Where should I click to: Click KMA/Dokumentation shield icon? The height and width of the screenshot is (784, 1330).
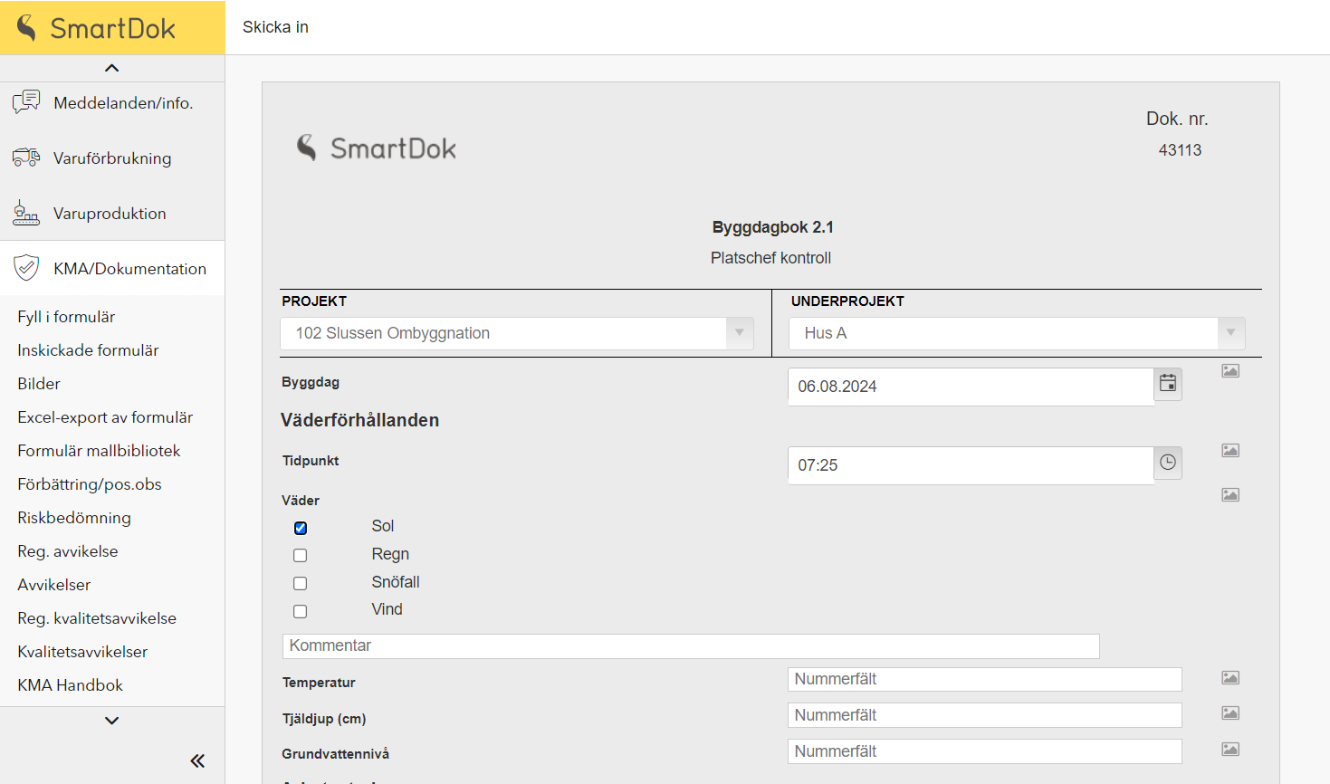click(26, 268)
